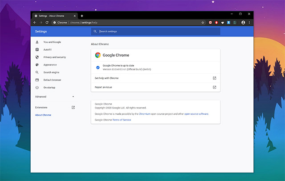Click external link icon beside Get help with Chrome
Screen dimensions: 285x181
point(214,78)
